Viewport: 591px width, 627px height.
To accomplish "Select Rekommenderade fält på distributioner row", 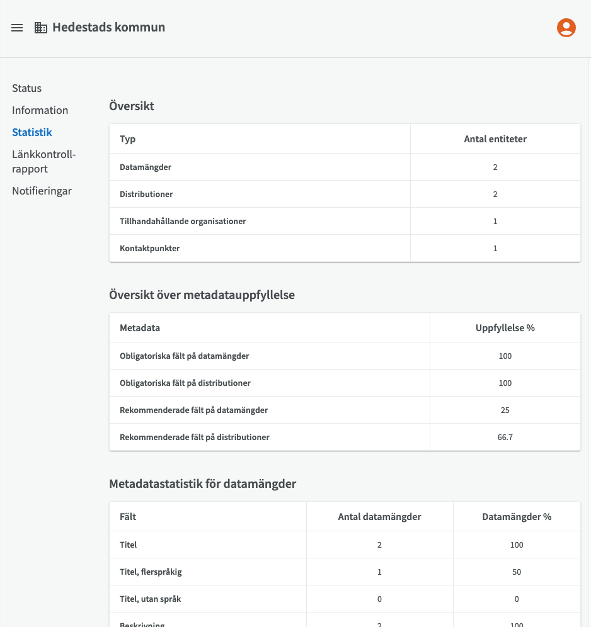I will [345, 437].
